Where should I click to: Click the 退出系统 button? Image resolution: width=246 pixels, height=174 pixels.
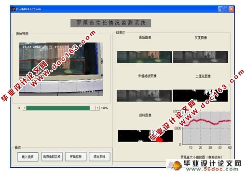pyautogui.click(x=99, y=157)
